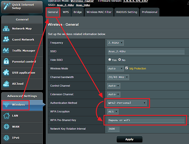189x144 pixels.
Task: Click the Guest Network people icon
Action: pos(6,40)
